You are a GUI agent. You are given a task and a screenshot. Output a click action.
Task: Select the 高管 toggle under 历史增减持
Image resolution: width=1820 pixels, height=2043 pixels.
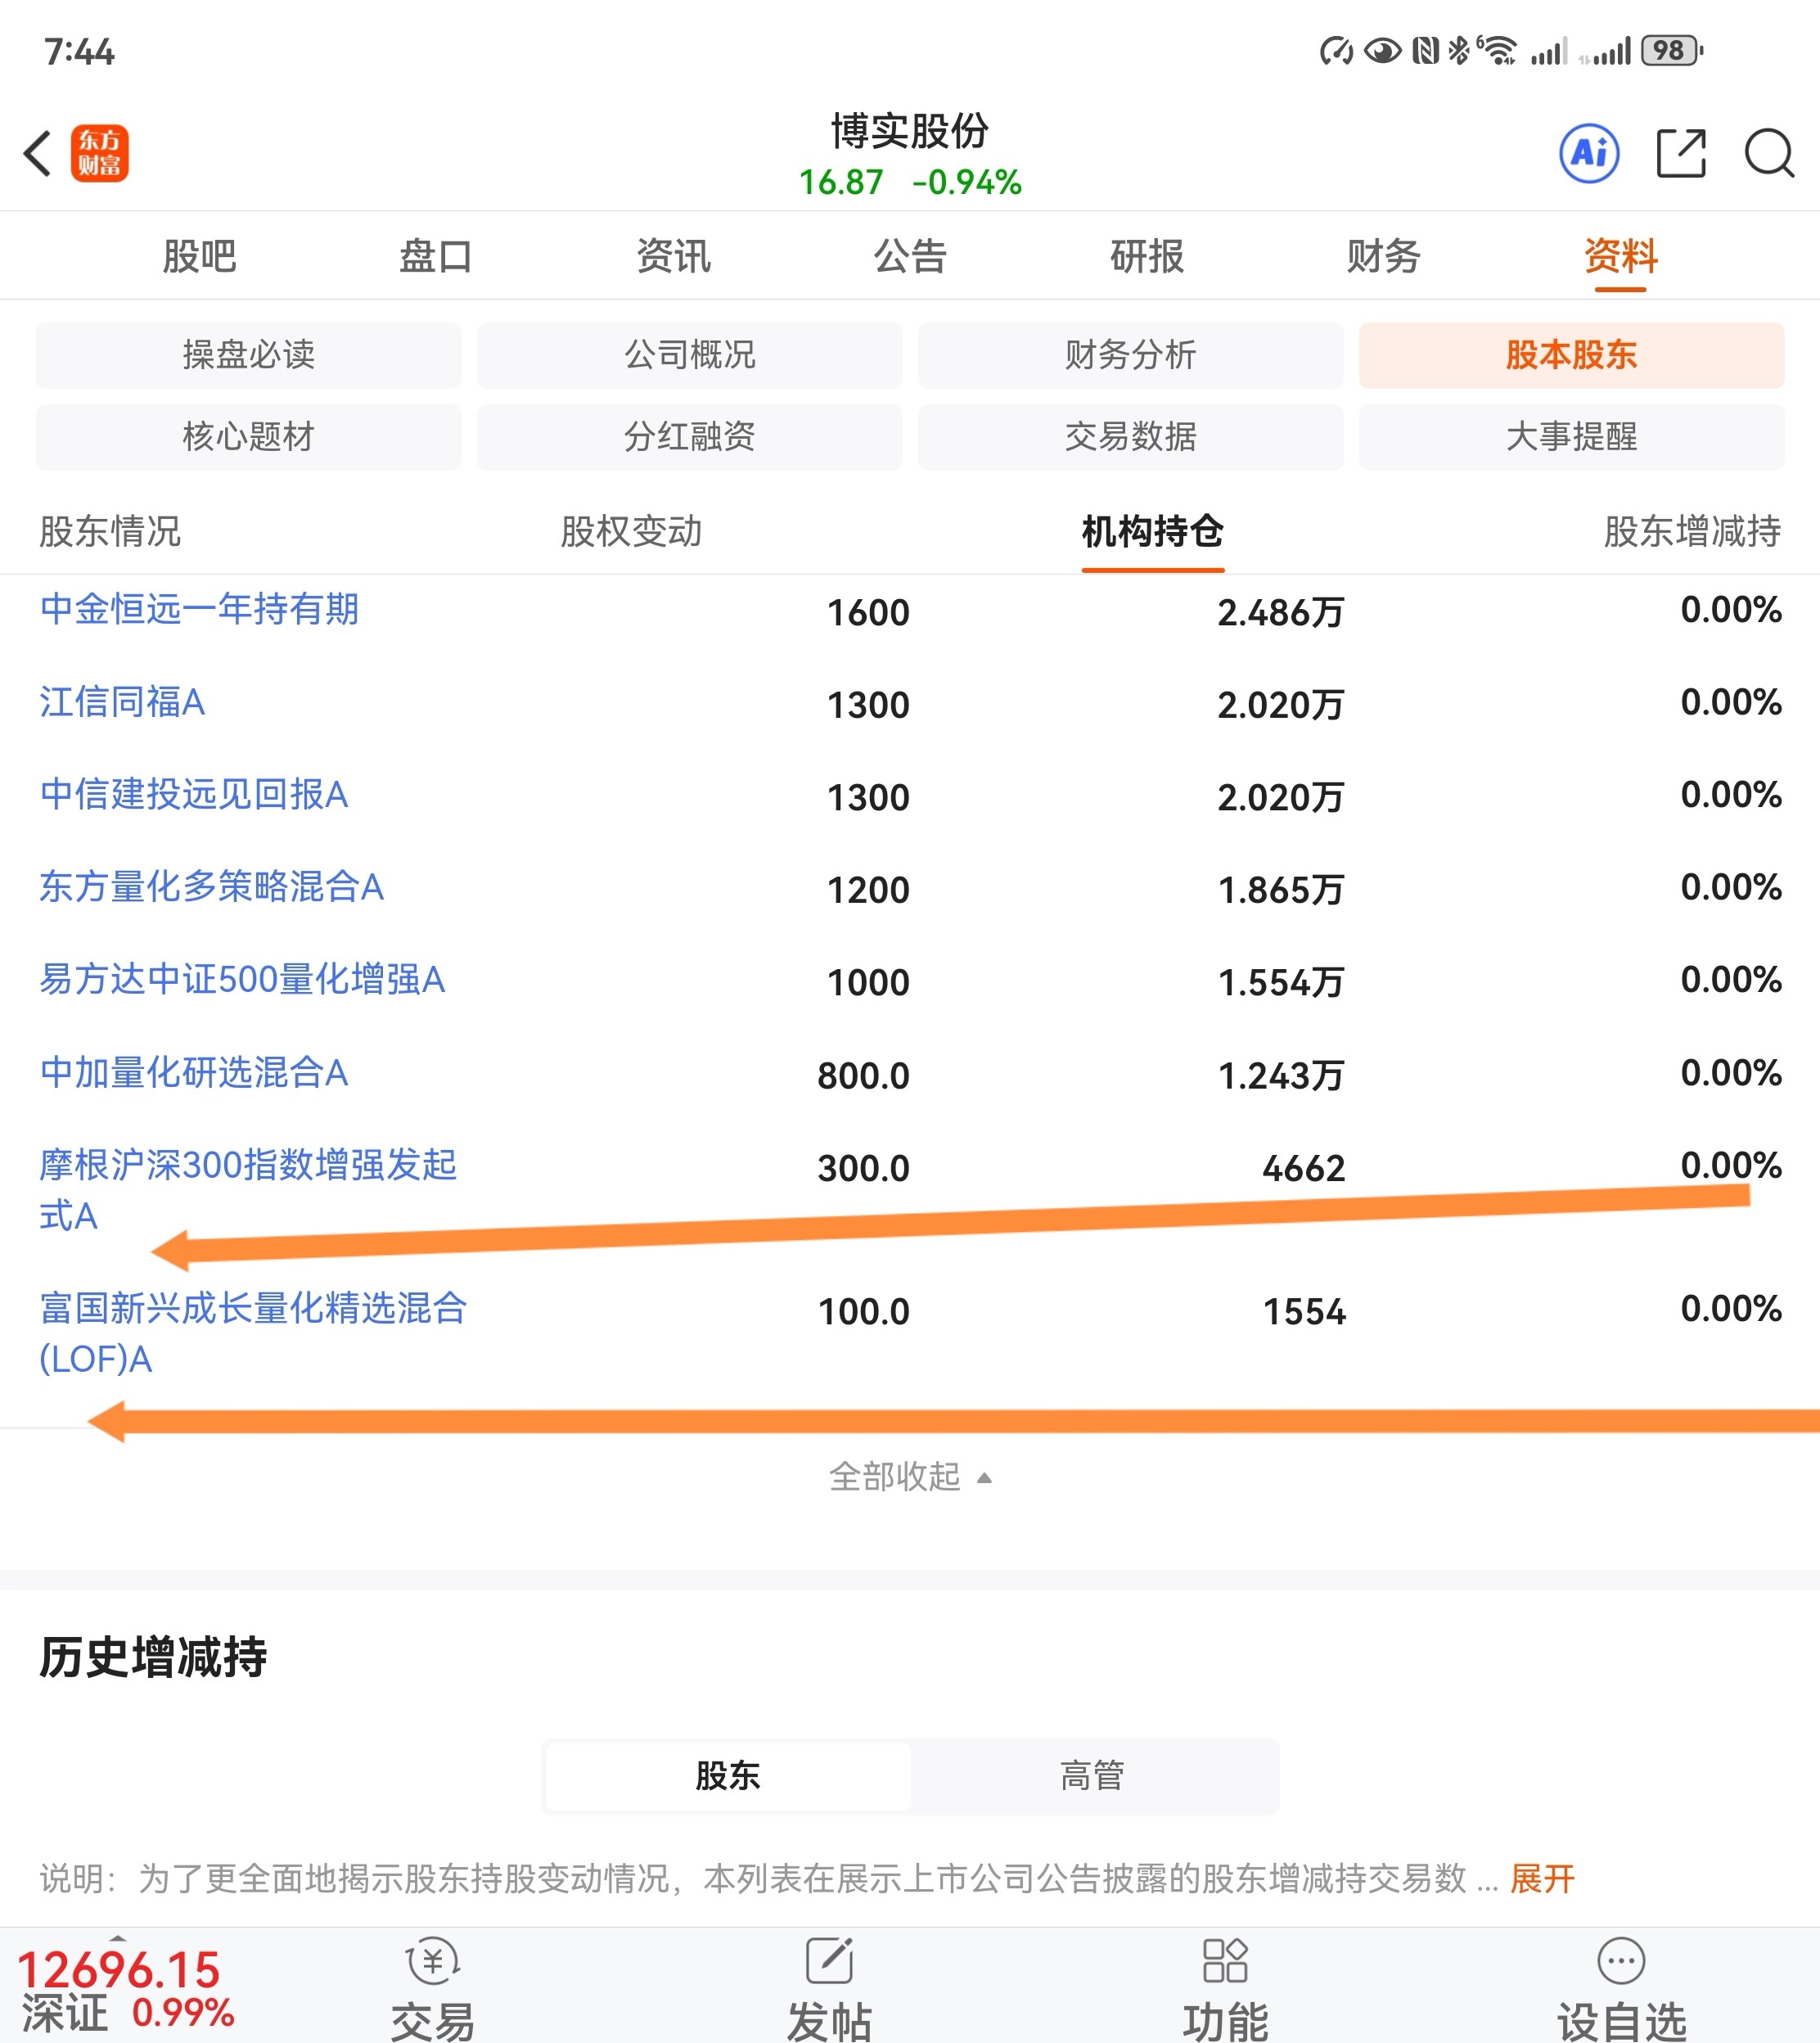click(x=1092, y=1776)
